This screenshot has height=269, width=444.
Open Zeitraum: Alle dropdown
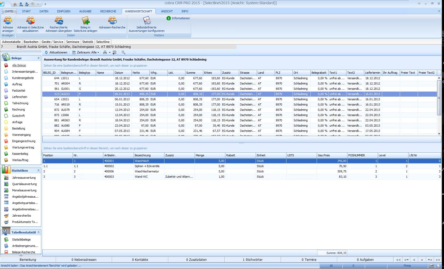(x=86, y=52)
